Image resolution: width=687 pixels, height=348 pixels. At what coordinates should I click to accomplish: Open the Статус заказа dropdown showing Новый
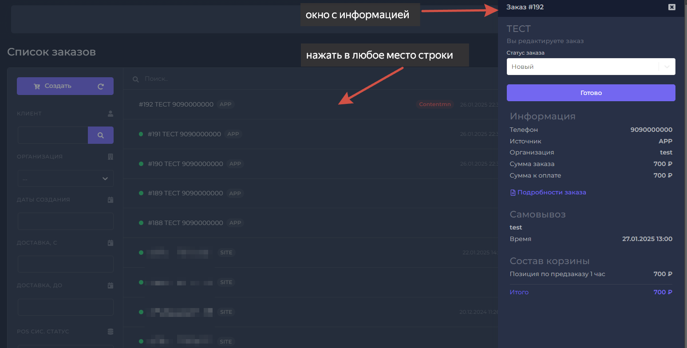(x=591, y=67)
